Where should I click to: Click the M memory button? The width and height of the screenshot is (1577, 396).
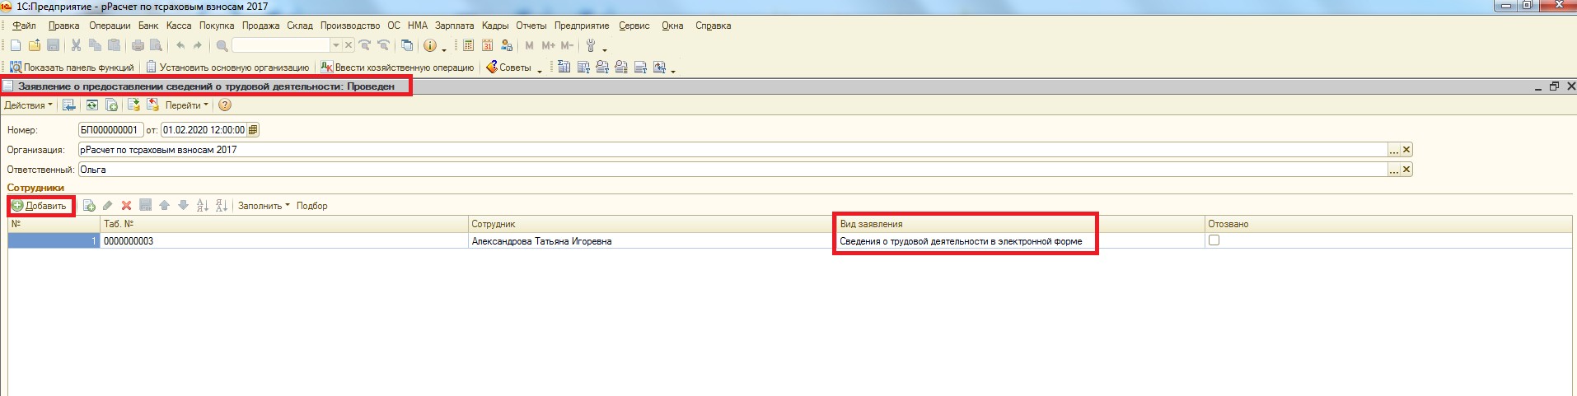(x=529, y=46)
